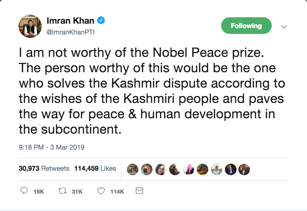The height and width of the screenshot is (211, 307).
Task: View the 30,973 Retweets list
Action: point(44,168)
